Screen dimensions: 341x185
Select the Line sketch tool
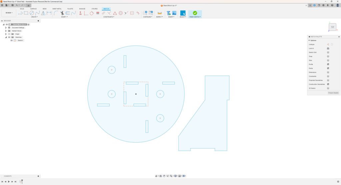point(20,13)
